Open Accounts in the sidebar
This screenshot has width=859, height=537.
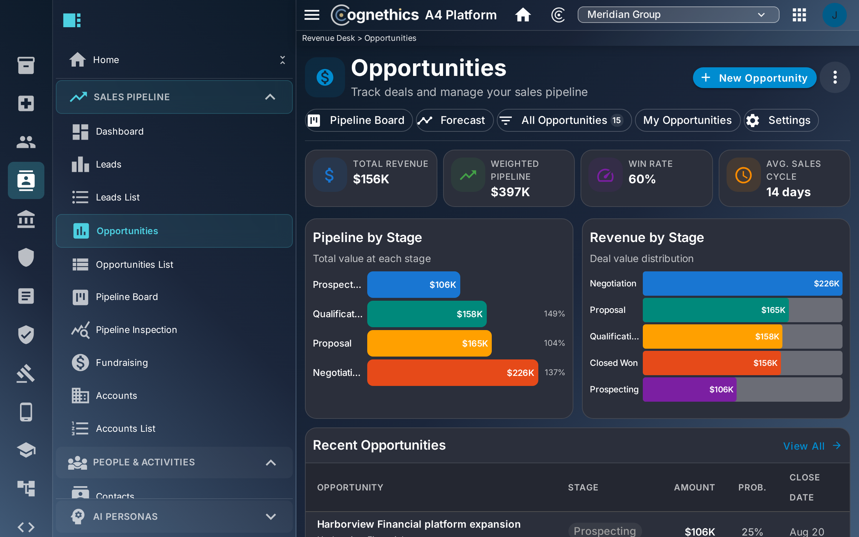click(x=174, y=396)
